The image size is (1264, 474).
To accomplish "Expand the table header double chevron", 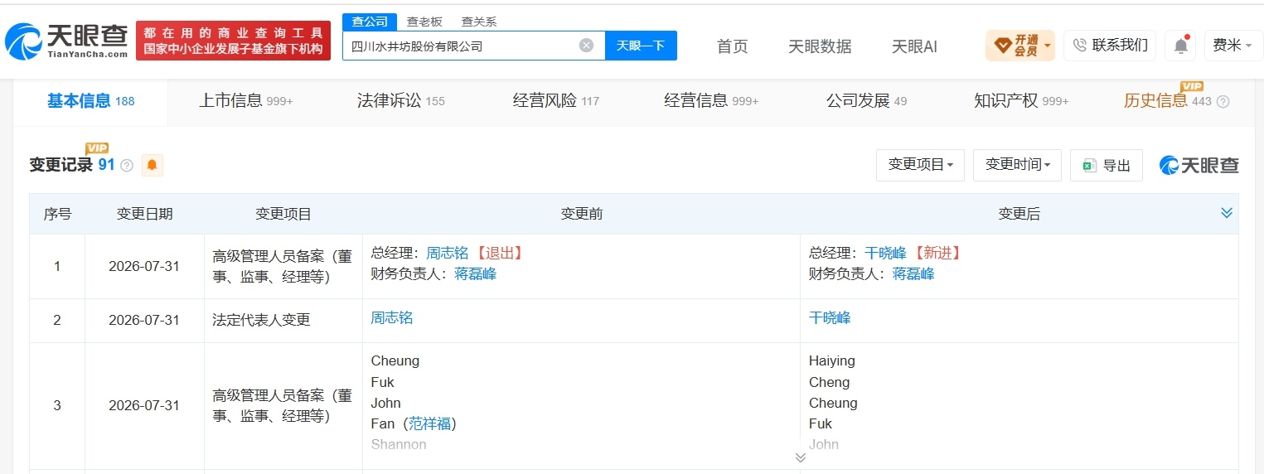I will coord(1227,213).
